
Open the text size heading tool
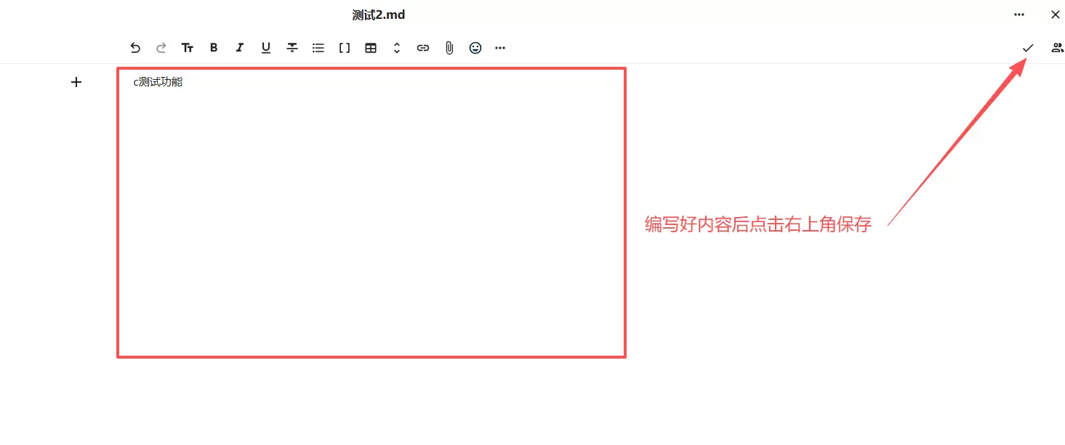point(188,48)
